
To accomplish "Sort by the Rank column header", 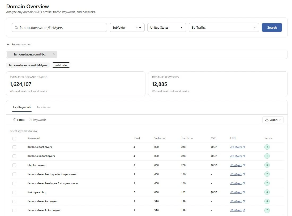I will (x=137, y=138).
